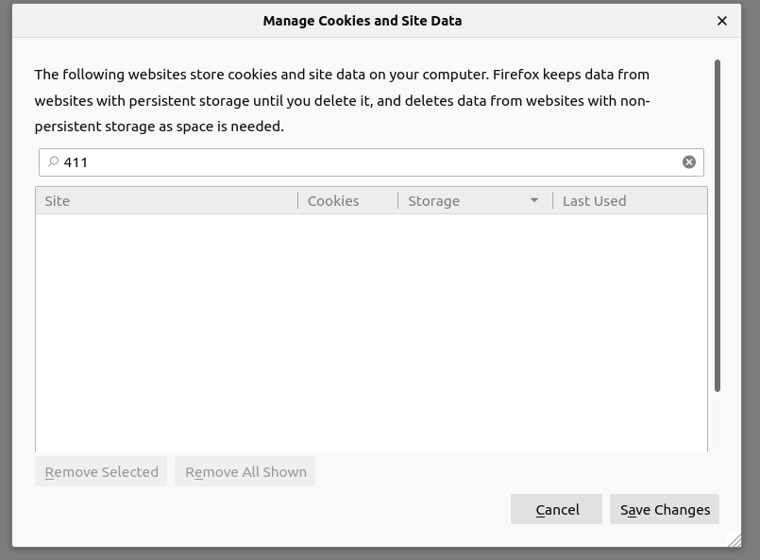Sort list by Site column

pyautogui.click(x=165, y=201)
